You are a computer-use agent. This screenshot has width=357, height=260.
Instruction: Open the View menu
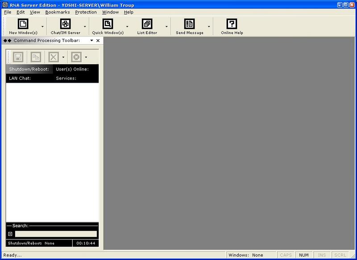[35, 12]
